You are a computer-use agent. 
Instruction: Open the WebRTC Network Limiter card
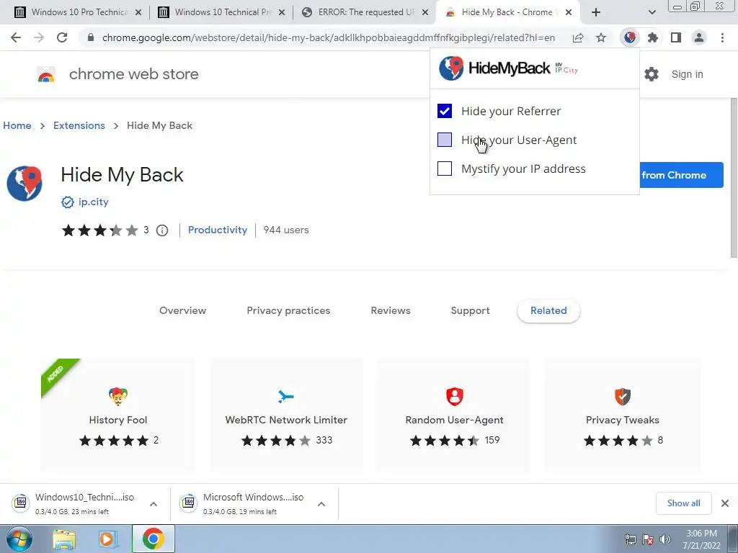coord(286,415)
